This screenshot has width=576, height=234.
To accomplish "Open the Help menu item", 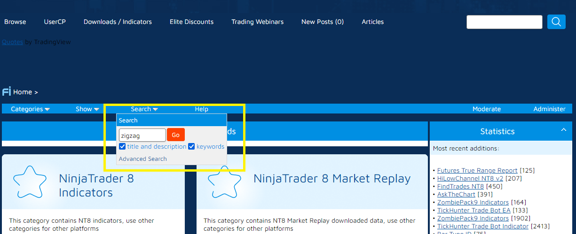I will pyautogui.click(x=201, y=109).
